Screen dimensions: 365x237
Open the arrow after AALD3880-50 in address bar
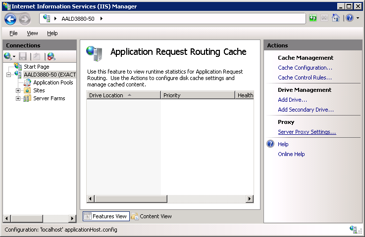pos(102,19)
